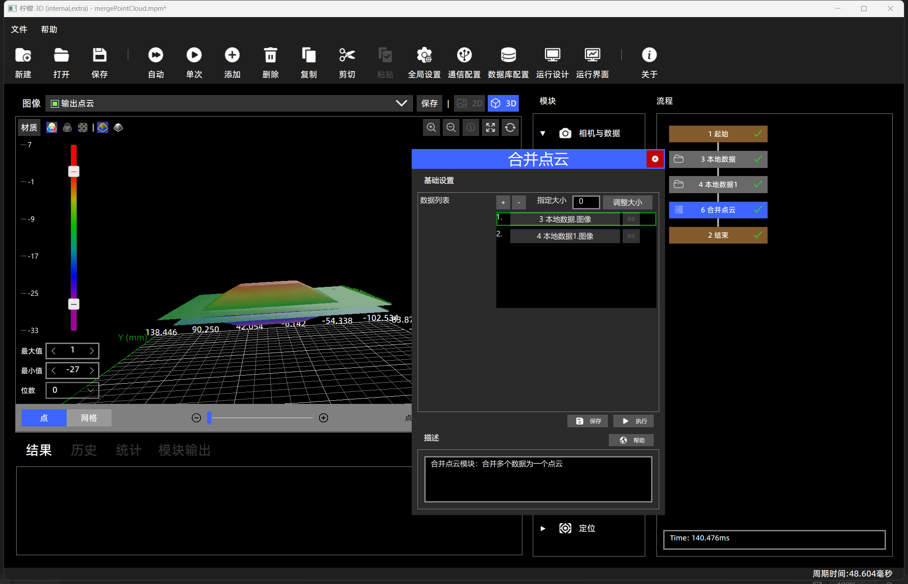Screen dimensions: 908x584
Task: Switch the viewer to 3D mode
Action: [x=503, y=103]
